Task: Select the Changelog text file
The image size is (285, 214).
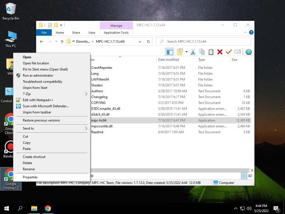Action: (99, 97)
